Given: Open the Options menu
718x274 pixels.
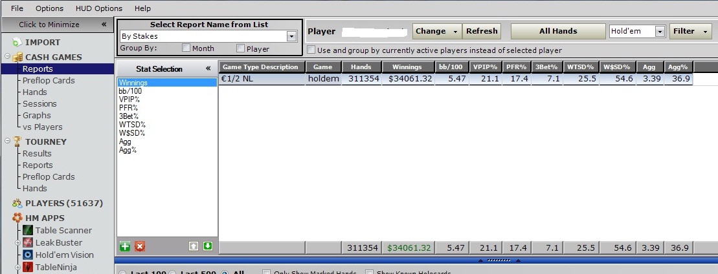Looking at the screenshot, I should [49, 8].
